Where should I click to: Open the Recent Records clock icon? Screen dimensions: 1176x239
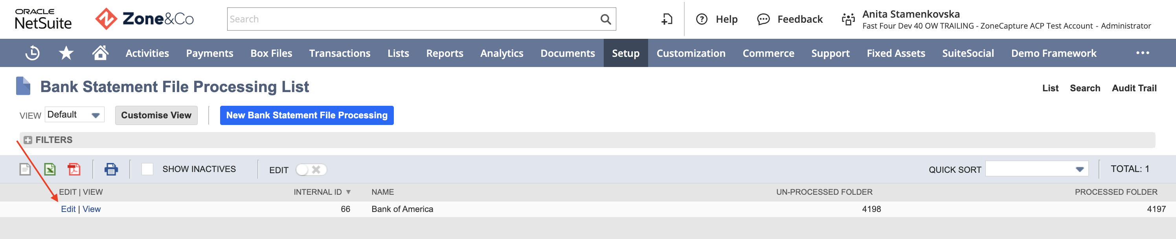[32, 53]
